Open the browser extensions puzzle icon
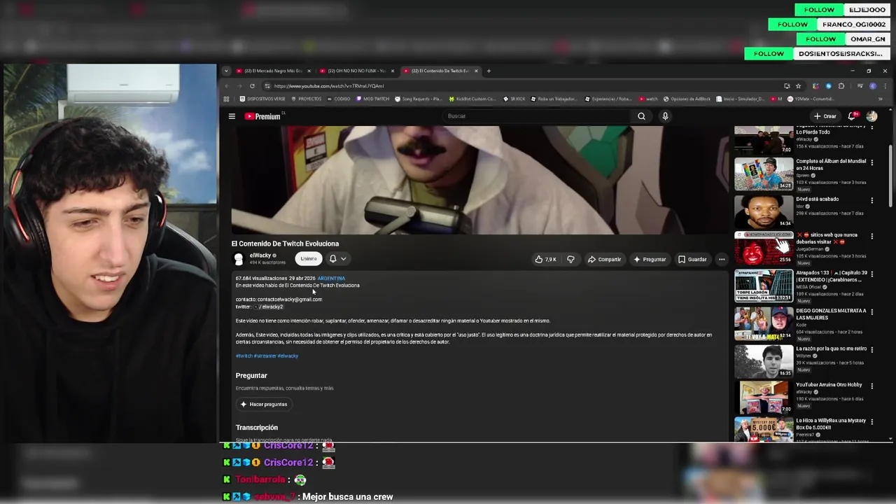The width and height of the screenshot is (896, 504). pyautogui.click(x=841, y=86)
